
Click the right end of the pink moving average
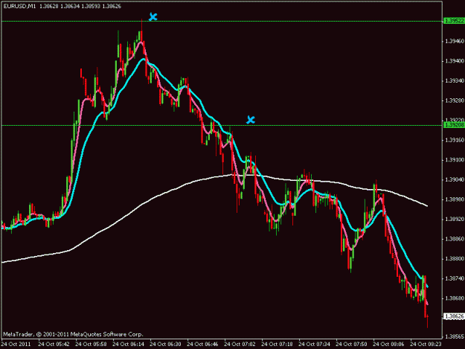427,304
